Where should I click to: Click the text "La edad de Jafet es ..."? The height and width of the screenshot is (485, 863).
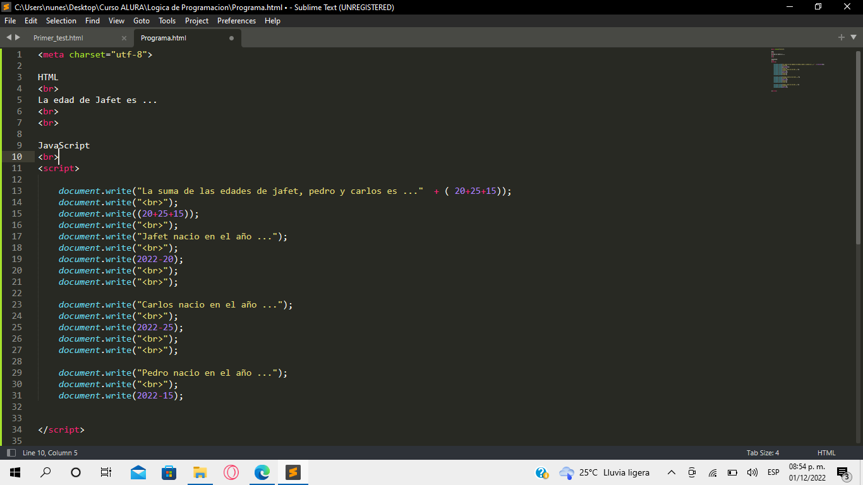[97, 100]
